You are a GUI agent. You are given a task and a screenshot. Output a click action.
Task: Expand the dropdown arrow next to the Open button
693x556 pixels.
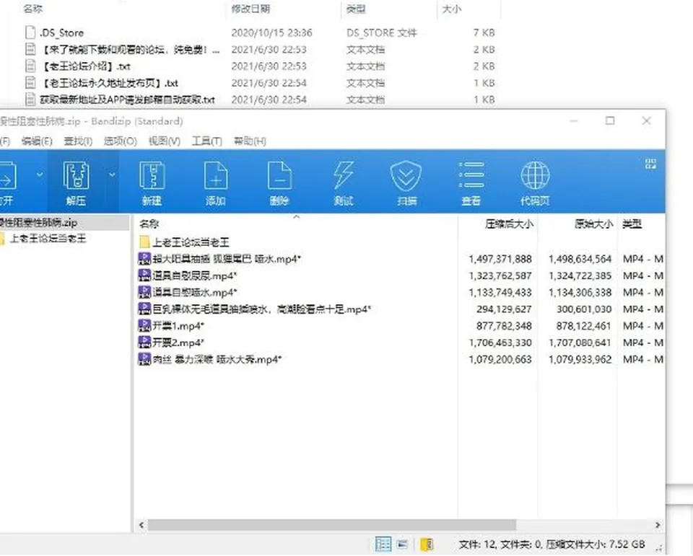(39, 175)
